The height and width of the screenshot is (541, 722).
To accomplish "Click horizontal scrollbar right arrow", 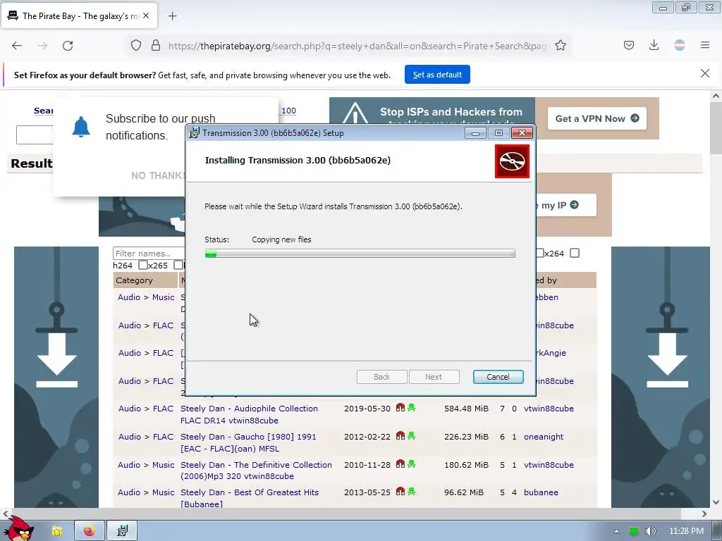I will point(704,514).
